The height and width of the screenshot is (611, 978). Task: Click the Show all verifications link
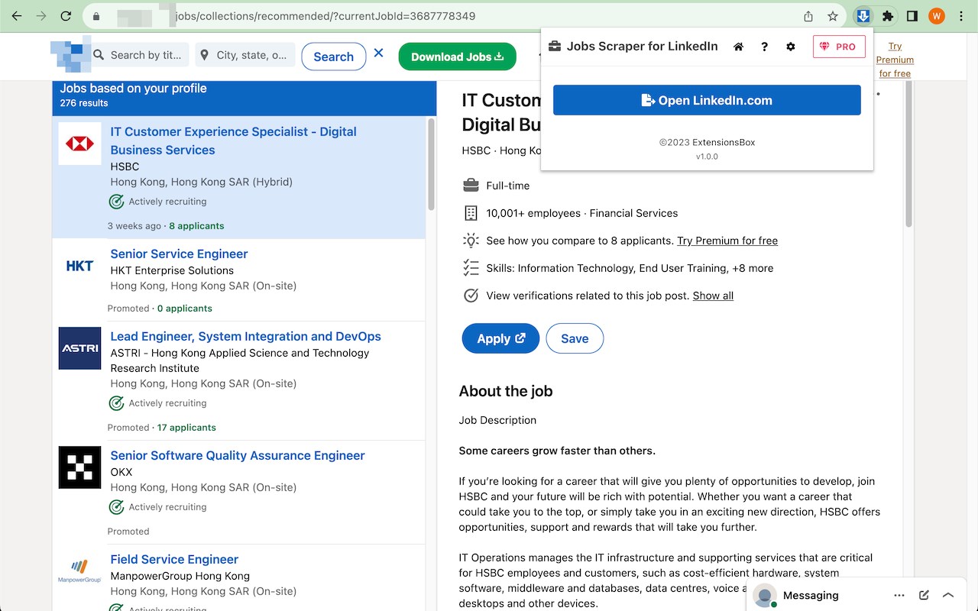[713, 296]
